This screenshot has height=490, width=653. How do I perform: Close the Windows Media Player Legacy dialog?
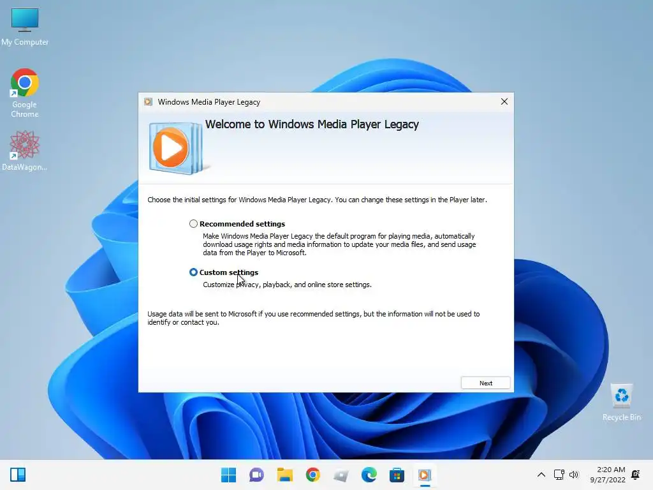click(504, 101)
